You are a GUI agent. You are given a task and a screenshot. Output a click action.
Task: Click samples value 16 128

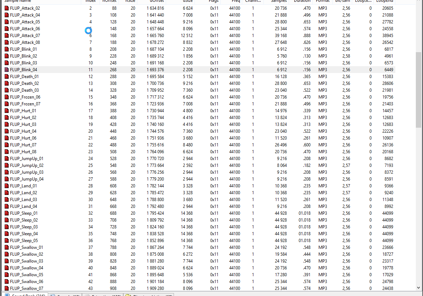[x=281, y=77]
